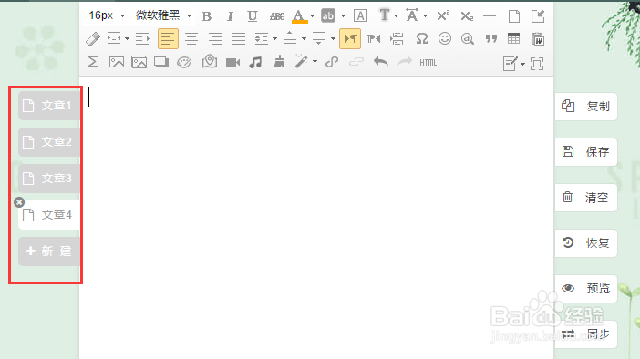
Task: Click the new blank document icon
Action: [x=514, y=16]
